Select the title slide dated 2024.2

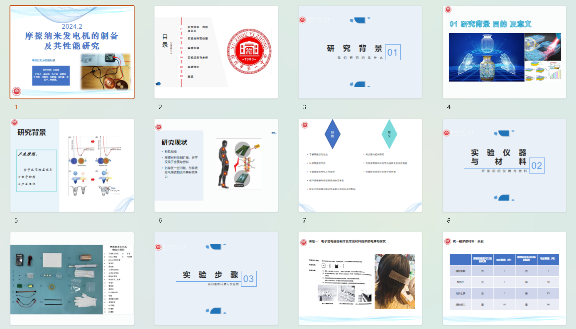[x=72, y=52]
